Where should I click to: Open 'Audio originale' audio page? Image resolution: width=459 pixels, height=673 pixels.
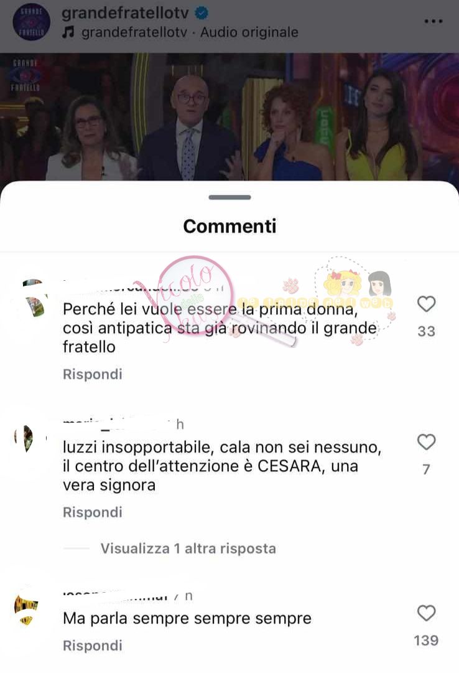(x=249, y=32)
